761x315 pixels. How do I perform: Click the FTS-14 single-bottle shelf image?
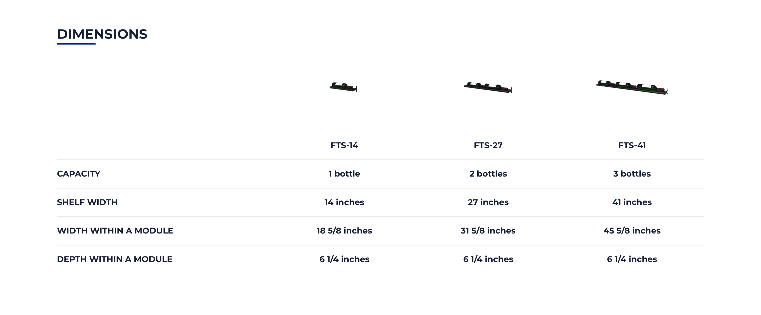(x=343, y=87)
